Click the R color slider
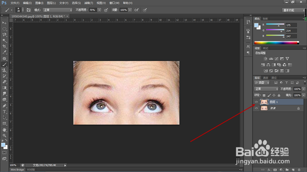Image resolution: width=307 pixels, height=172 pixels. coord(275,25)
